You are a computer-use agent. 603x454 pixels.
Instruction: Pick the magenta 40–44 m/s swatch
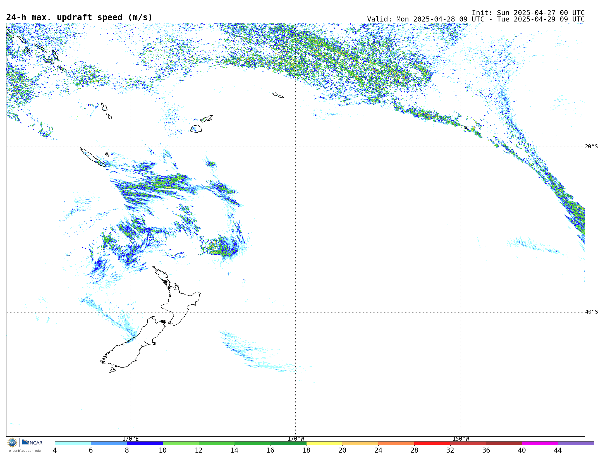[x=540, y=443]
